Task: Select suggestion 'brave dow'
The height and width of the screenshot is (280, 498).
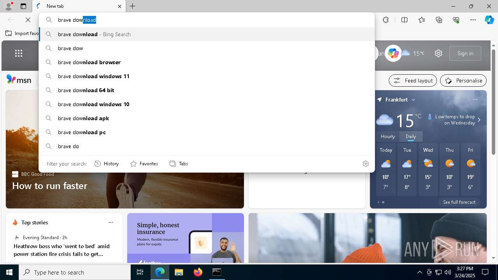Action: 207,48
